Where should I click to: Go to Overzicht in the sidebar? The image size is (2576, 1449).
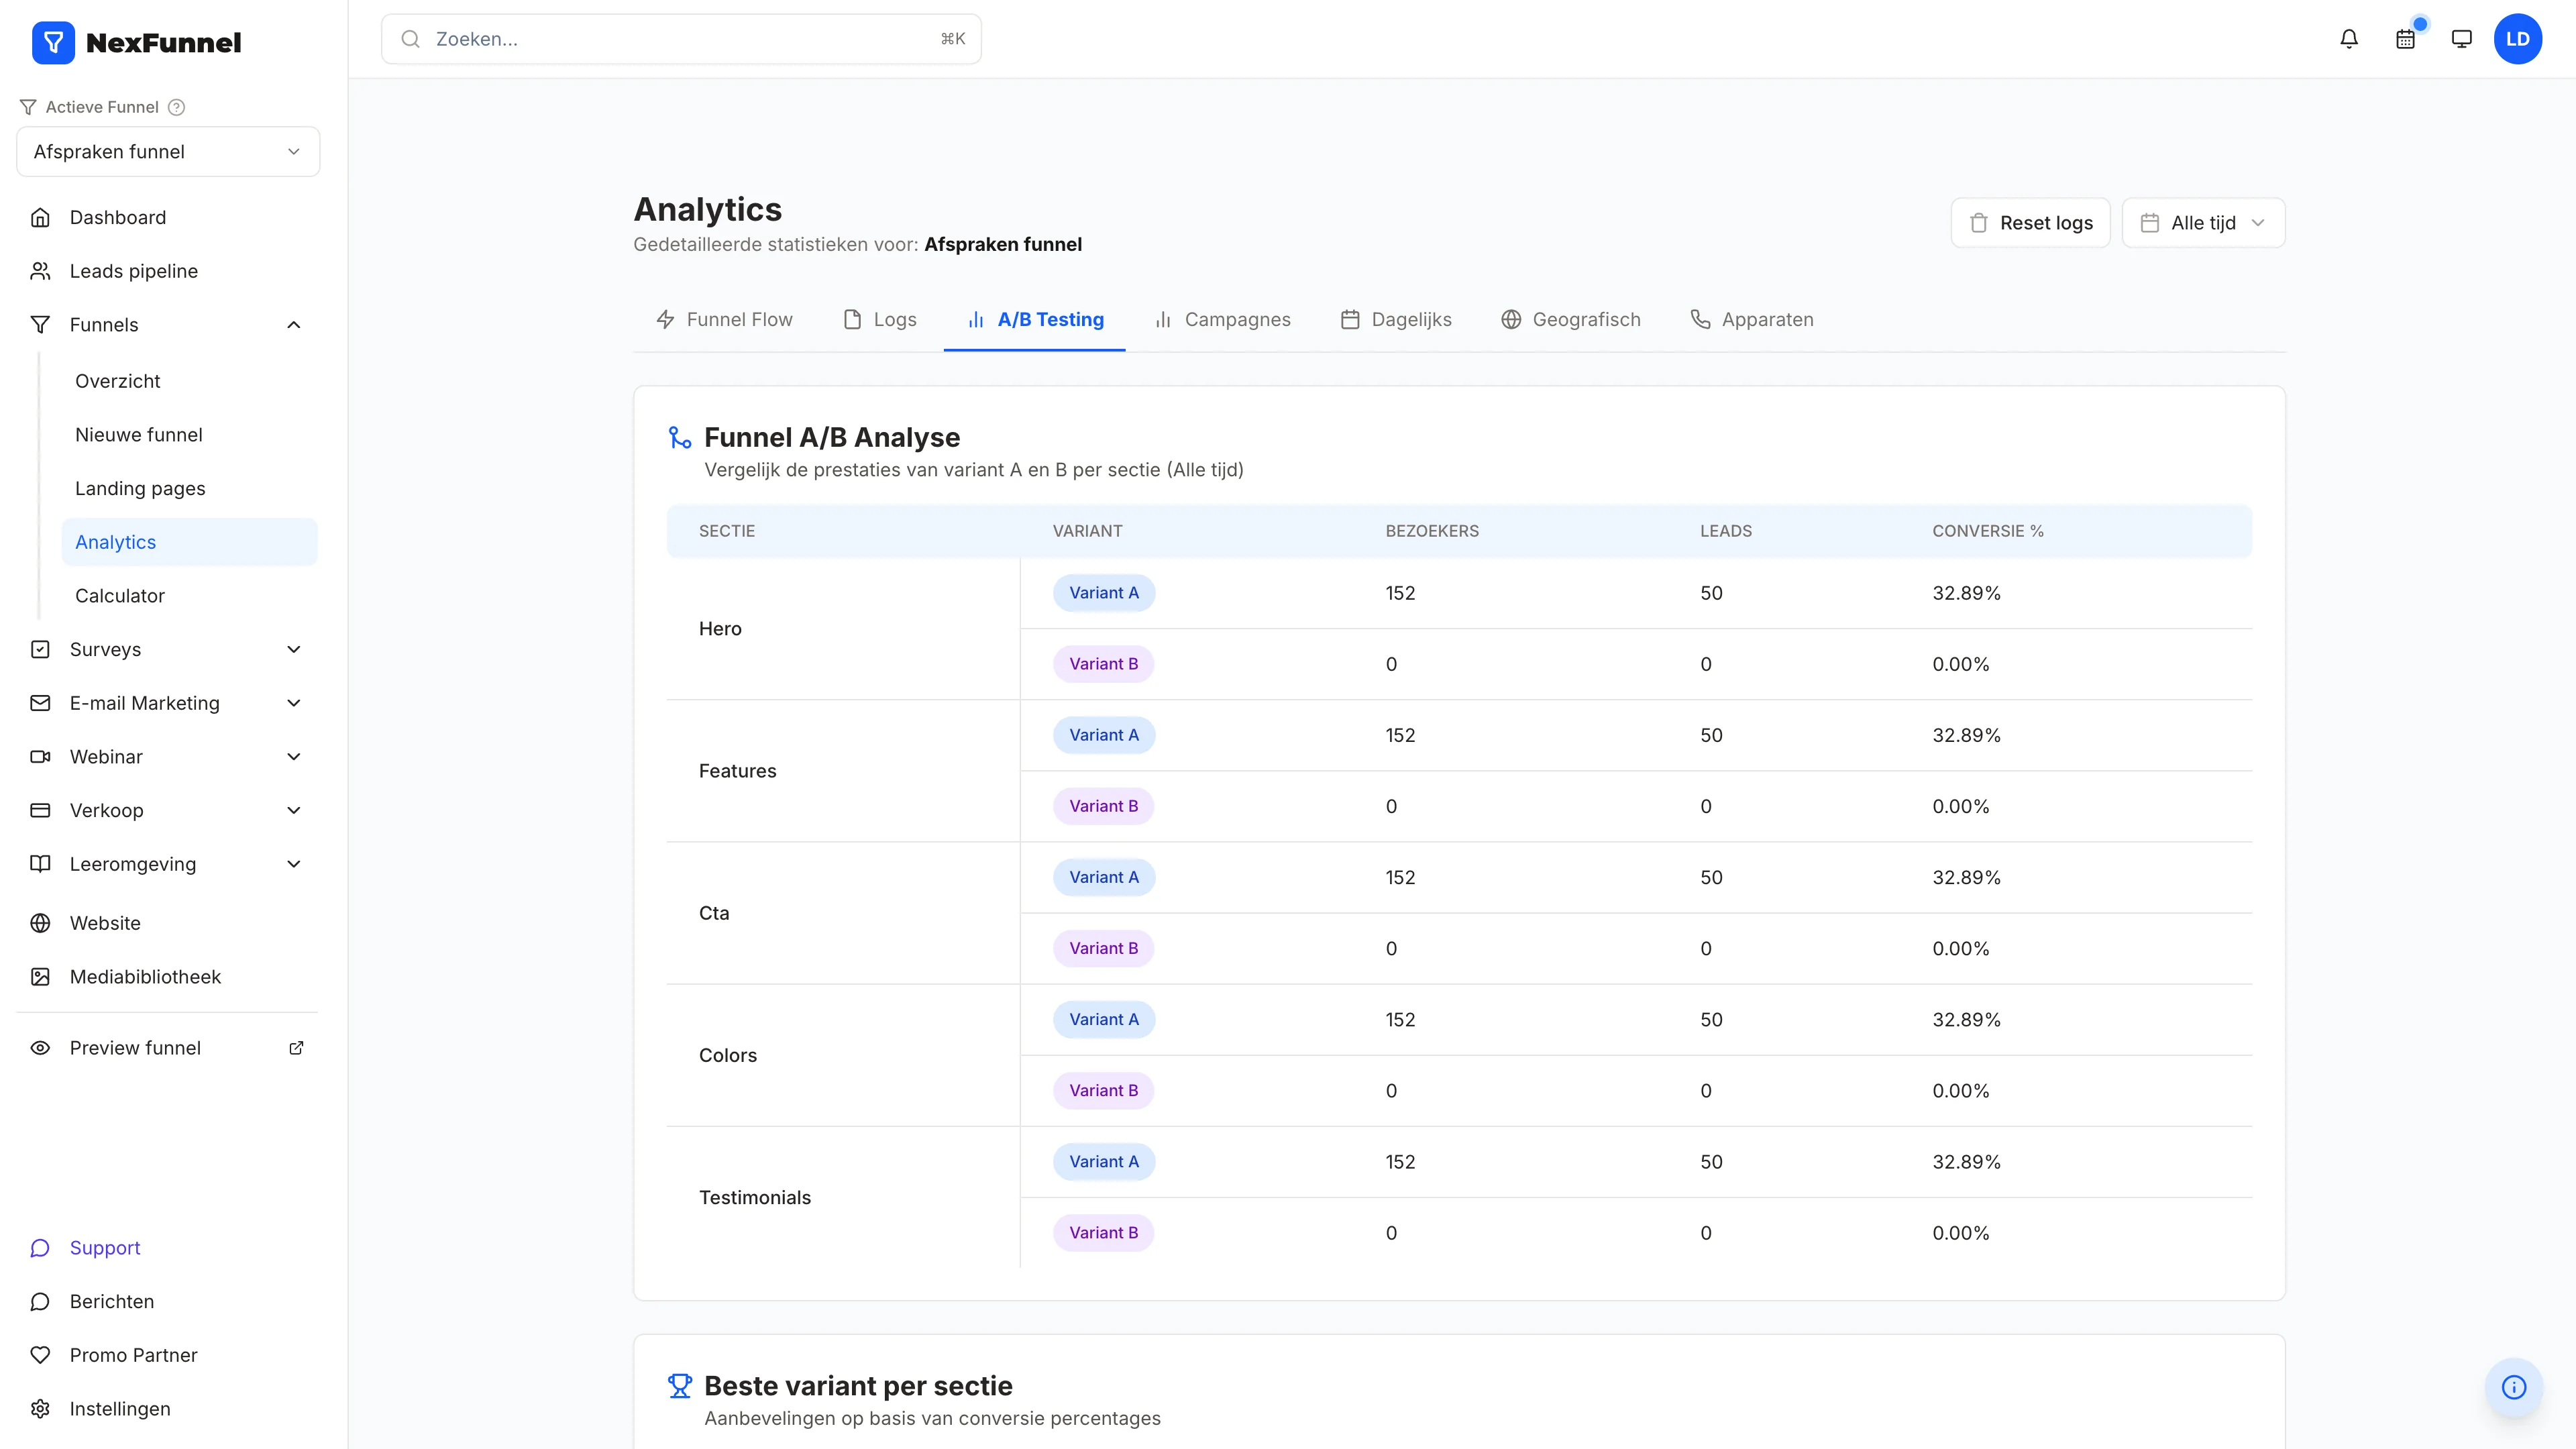189,381
